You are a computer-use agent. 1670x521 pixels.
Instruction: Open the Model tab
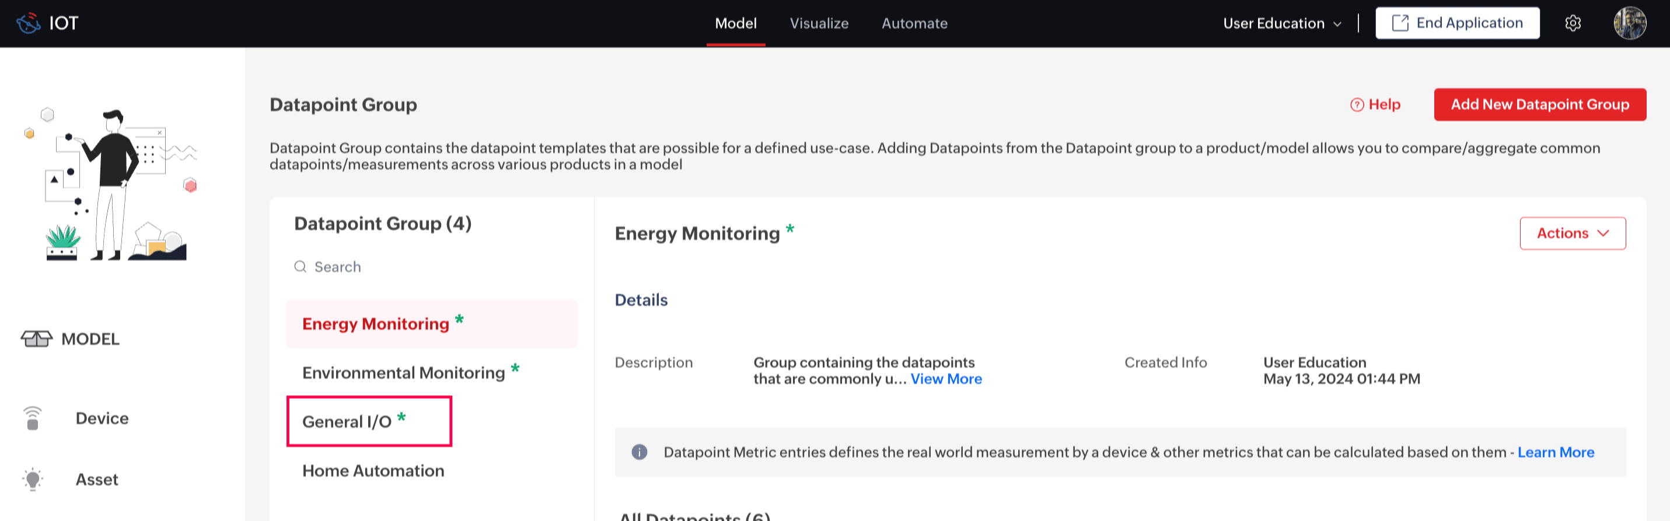pyautogui.click(x=735, y=23)
